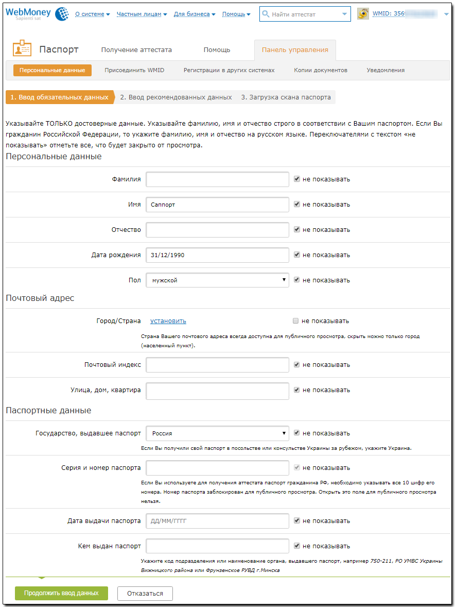Open the 'О системе' menu
The height and width of the screenshot is (607, 456).
92,14
